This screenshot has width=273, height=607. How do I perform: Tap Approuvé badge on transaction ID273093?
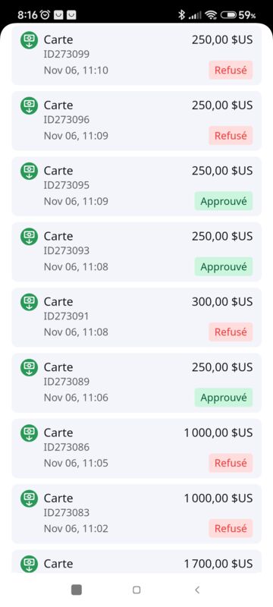[x=224, y=266]
